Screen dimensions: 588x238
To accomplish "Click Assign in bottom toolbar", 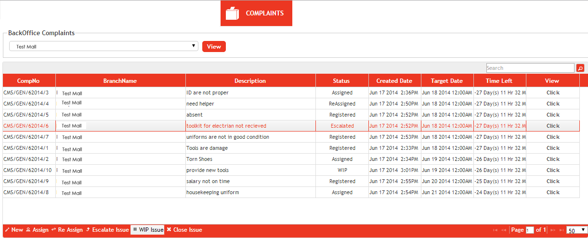I will click(x=37, y=230).
